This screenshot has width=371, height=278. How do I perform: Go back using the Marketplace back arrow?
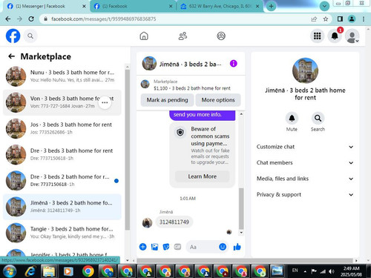[11, 56]
